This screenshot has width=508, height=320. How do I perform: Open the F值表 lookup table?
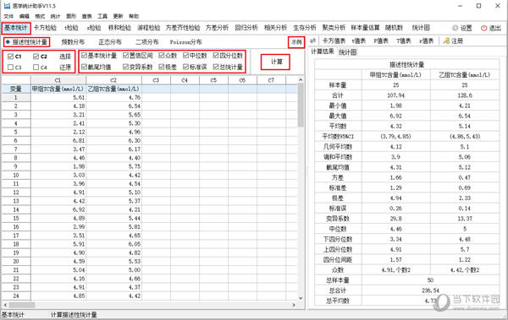point(381,41)
